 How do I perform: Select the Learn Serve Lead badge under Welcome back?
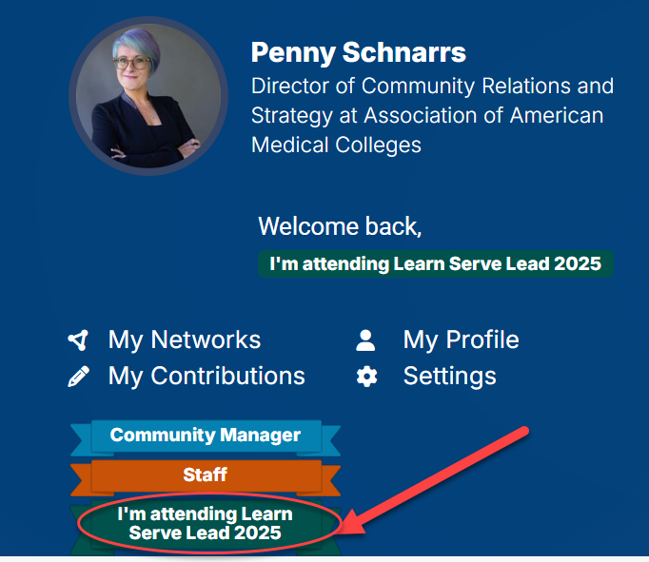click(x=435, y=264)
